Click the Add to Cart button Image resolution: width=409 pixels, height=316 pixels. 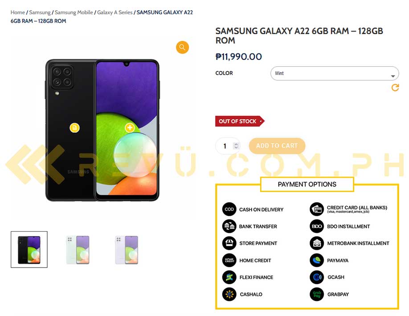click(277, 146)
